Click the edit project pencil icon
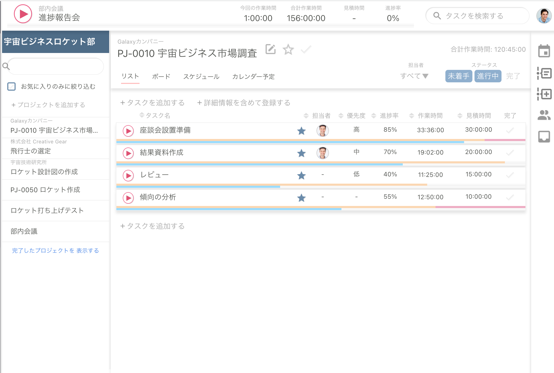Image resolution: width=554 pixels, height=373 pixels. [x=271, y=49]
